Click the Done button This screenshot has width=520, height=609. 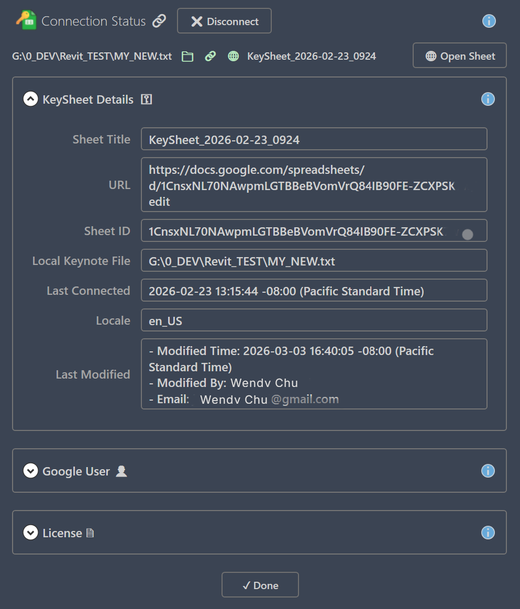[x=260, y=584]
